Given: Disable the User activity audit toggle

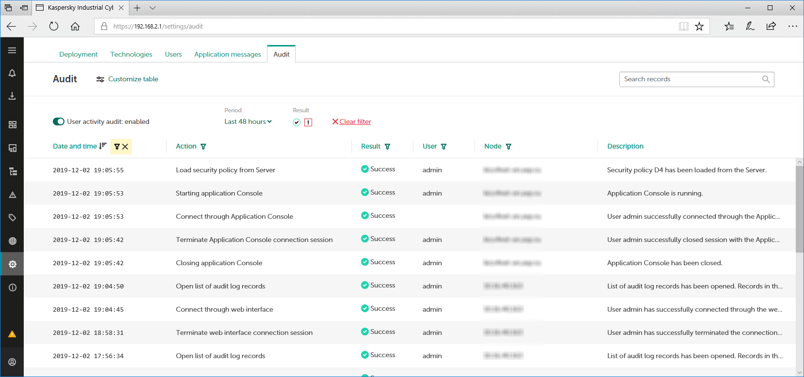Looking at the screenshot, I should click(59, 121).
